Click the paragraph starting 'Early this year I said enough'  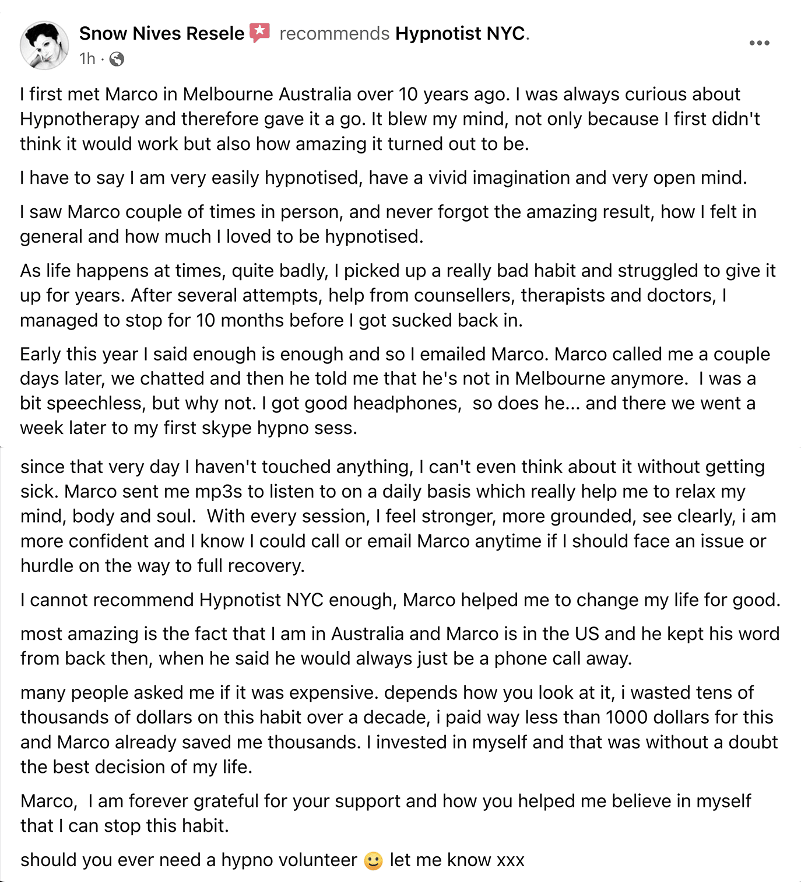click(x=395, y=391)
